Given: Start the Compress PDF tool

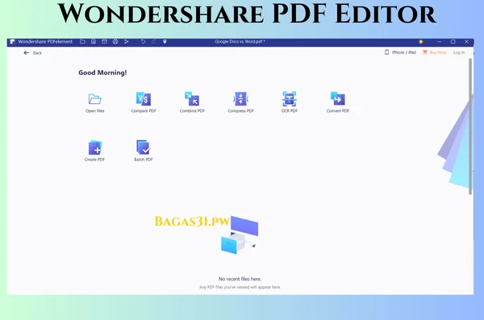Looking at the screenshot, I should pos(240,102).
